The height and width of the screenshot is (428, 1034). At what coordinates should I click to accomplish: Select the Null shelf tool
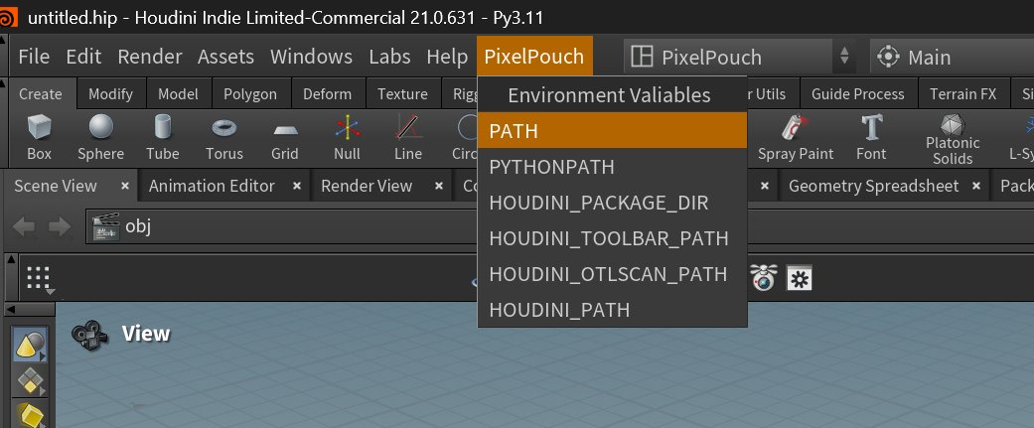click(347, 137)
